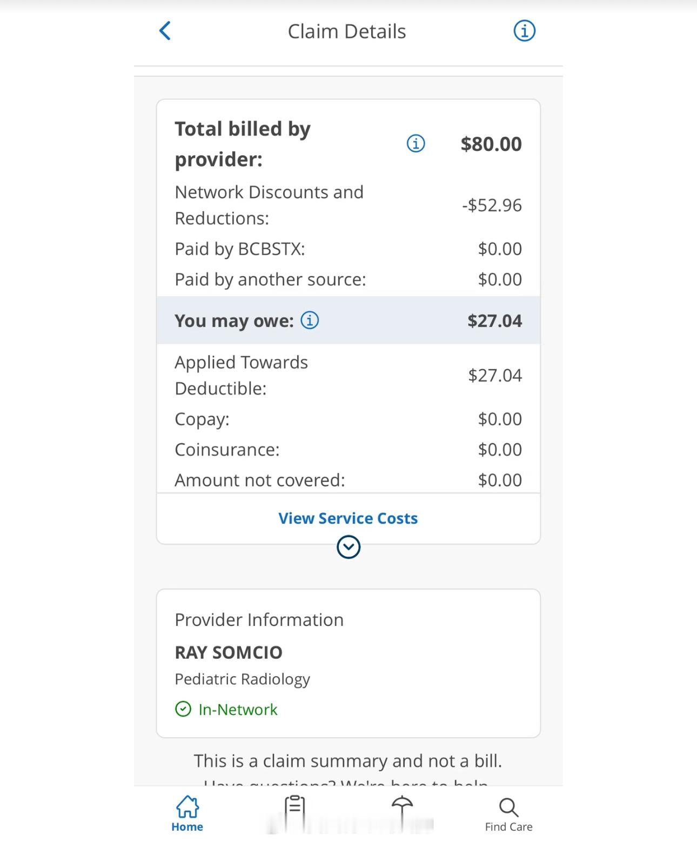Select the umbrella coverage icon in bottom bar

pos(402,811)
